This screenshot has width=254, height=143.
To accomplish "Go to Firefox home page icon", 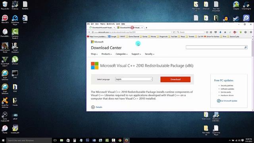I will tap(225, 32).
